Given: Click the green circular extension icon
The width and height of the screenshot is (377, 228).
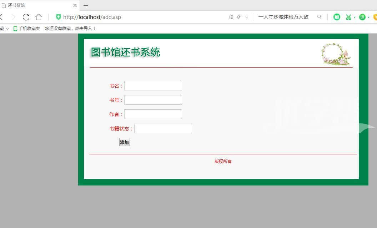Looking at the screenshot, I should point(337,17).
